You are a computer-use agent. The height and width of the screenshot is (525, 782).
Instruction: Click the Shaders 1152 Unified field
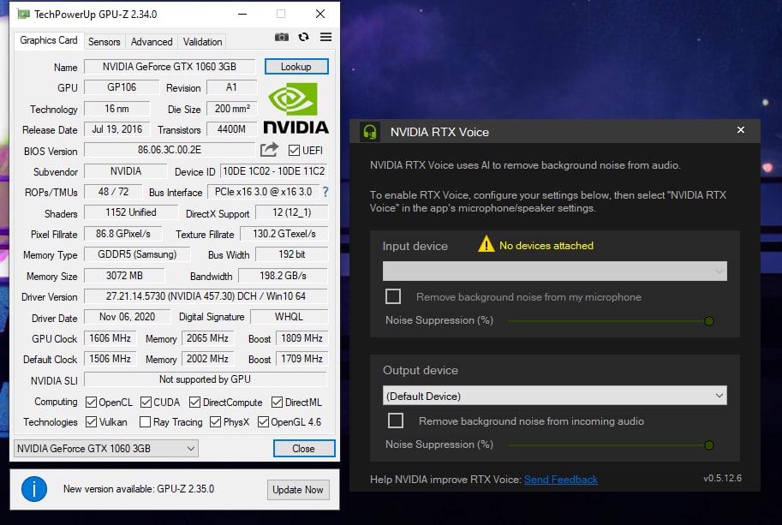click(x=131, y=212)
